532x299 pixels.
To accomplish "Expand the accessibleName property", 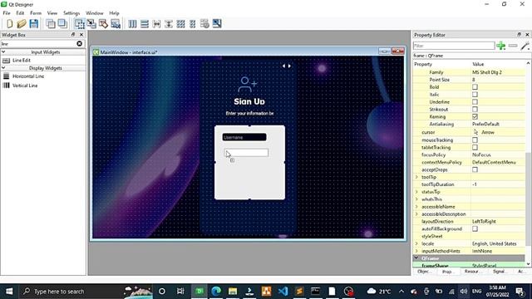I will coord(416,207).
